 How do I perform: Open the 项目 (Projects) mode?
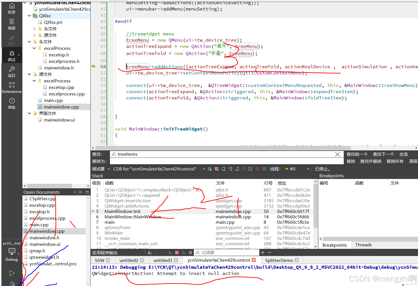pyautogui.click(x=12, y=72)
